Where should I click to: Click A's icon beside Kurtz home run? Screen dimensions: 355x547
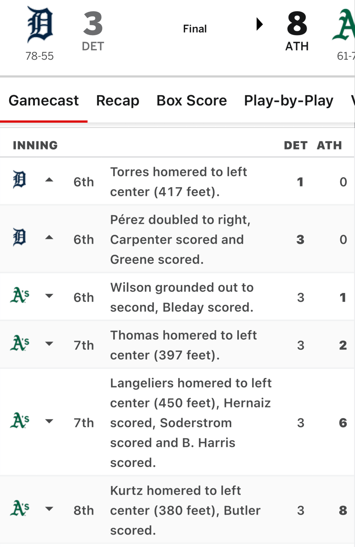(x=20, y=508)
